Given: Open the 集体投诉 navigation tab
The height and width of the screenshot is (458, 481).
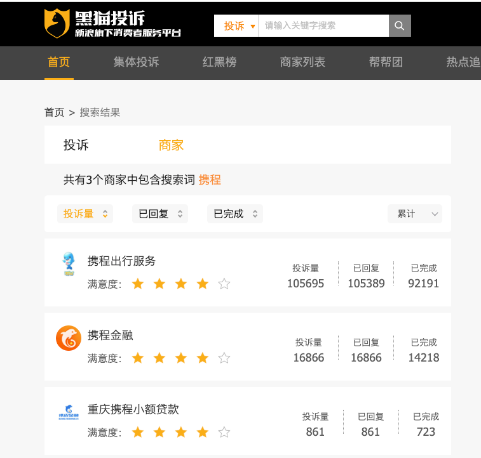Looking at the screenshot, I should click(x=136, y=62).
